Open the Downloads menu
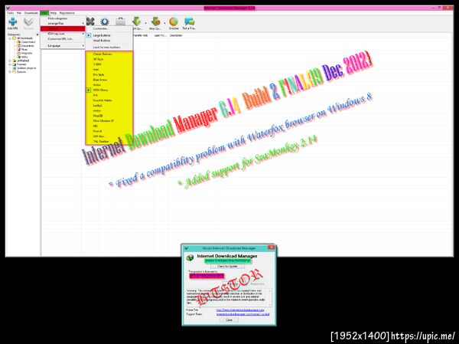The width and height of the screenshot is (459, 344). coord(31,13)
